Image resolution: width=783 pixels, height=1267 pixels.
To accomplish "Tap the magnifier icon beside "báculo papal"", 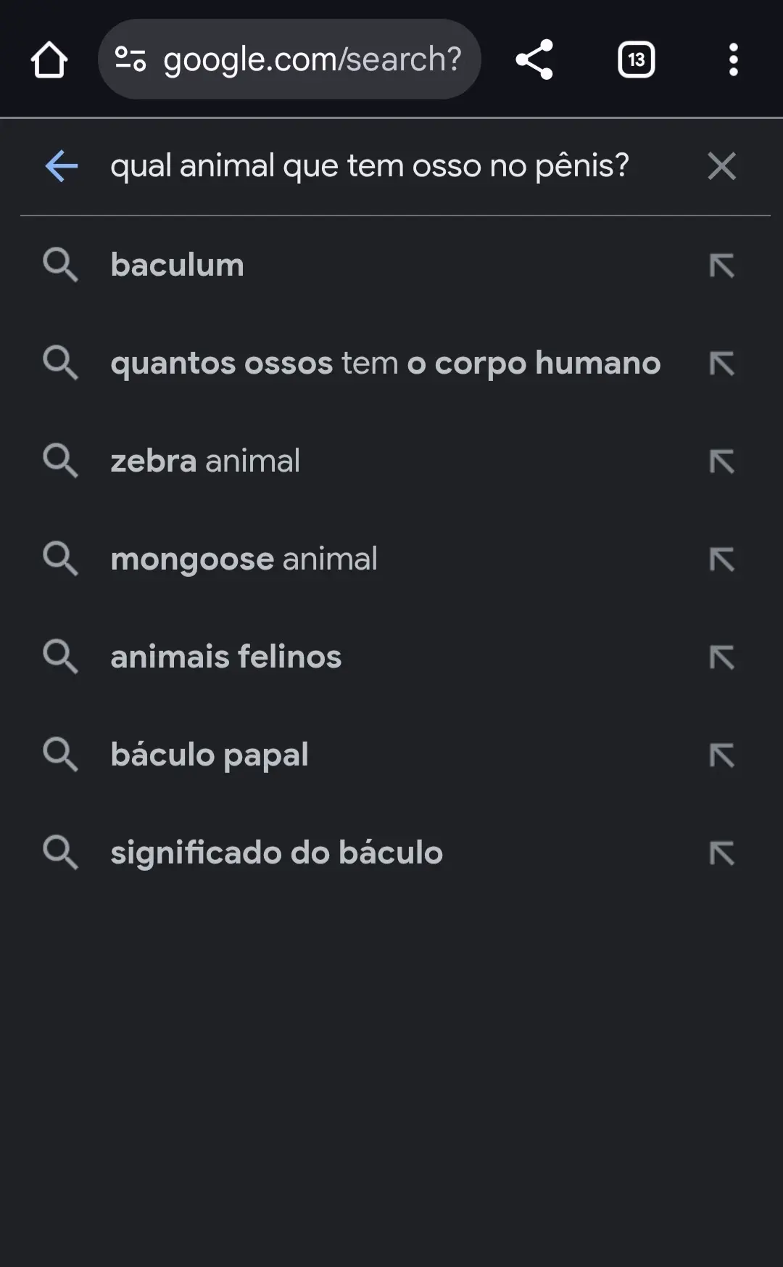I will (x=60, y=755).
